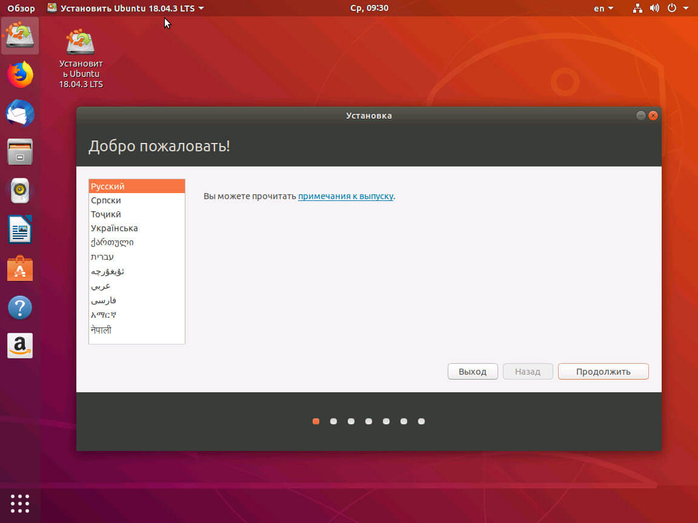Viewport: 698px width, 523px height.
Task: Select Amharic አማርኛ in the language list
Action: (137, 315)
